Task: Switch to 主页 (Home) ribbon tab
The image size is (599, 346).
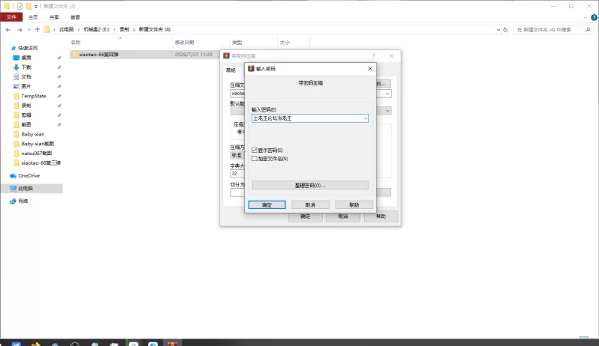Action: (33, 17)
